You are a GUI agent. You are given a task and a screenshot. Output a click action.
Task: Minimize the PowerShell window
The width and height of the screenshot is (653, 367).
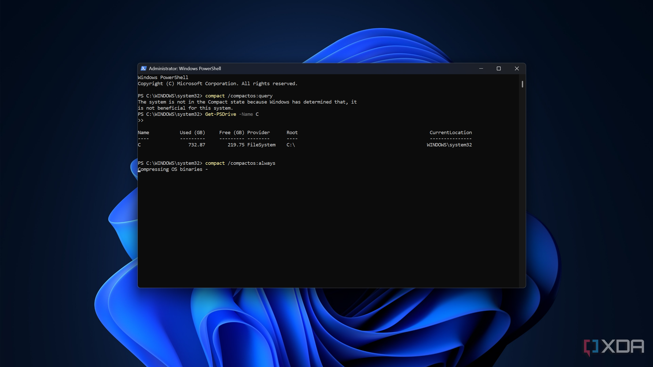point(481,68)
